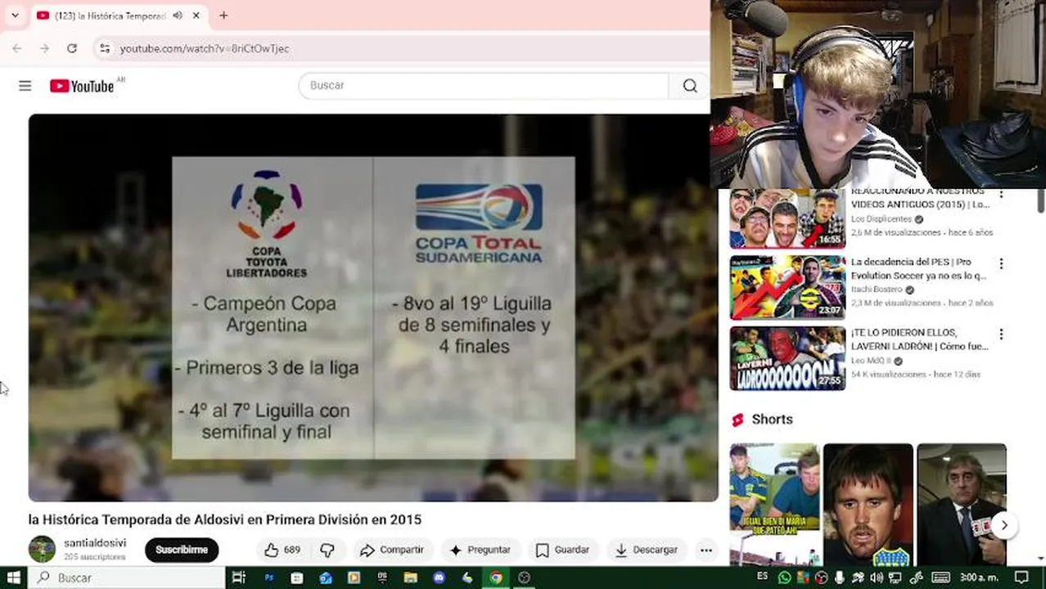This screenshot has width=1046, height=589.
Task: Download the video with the Descargar button
Action: tap(647, 550)
